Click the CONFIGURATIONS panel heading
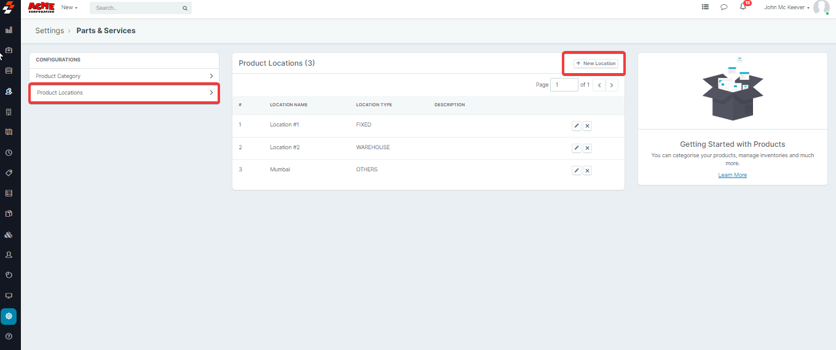The height and width of the screenshot is (350, 836). (58, 60)
